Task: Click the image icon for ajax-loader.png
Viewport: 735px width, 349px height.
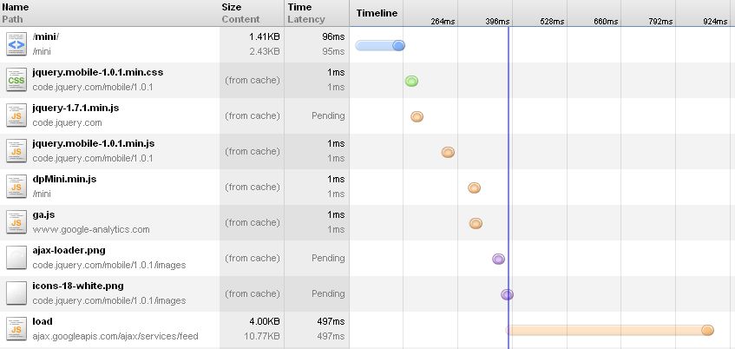Action: pos(16,259)
